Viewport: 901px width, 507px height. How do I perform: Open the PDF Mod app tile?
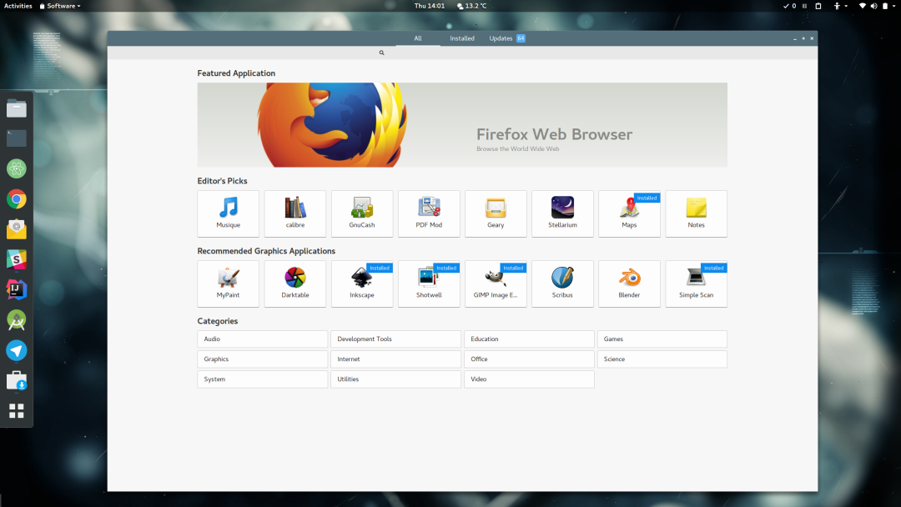click(x=429, y=213)
